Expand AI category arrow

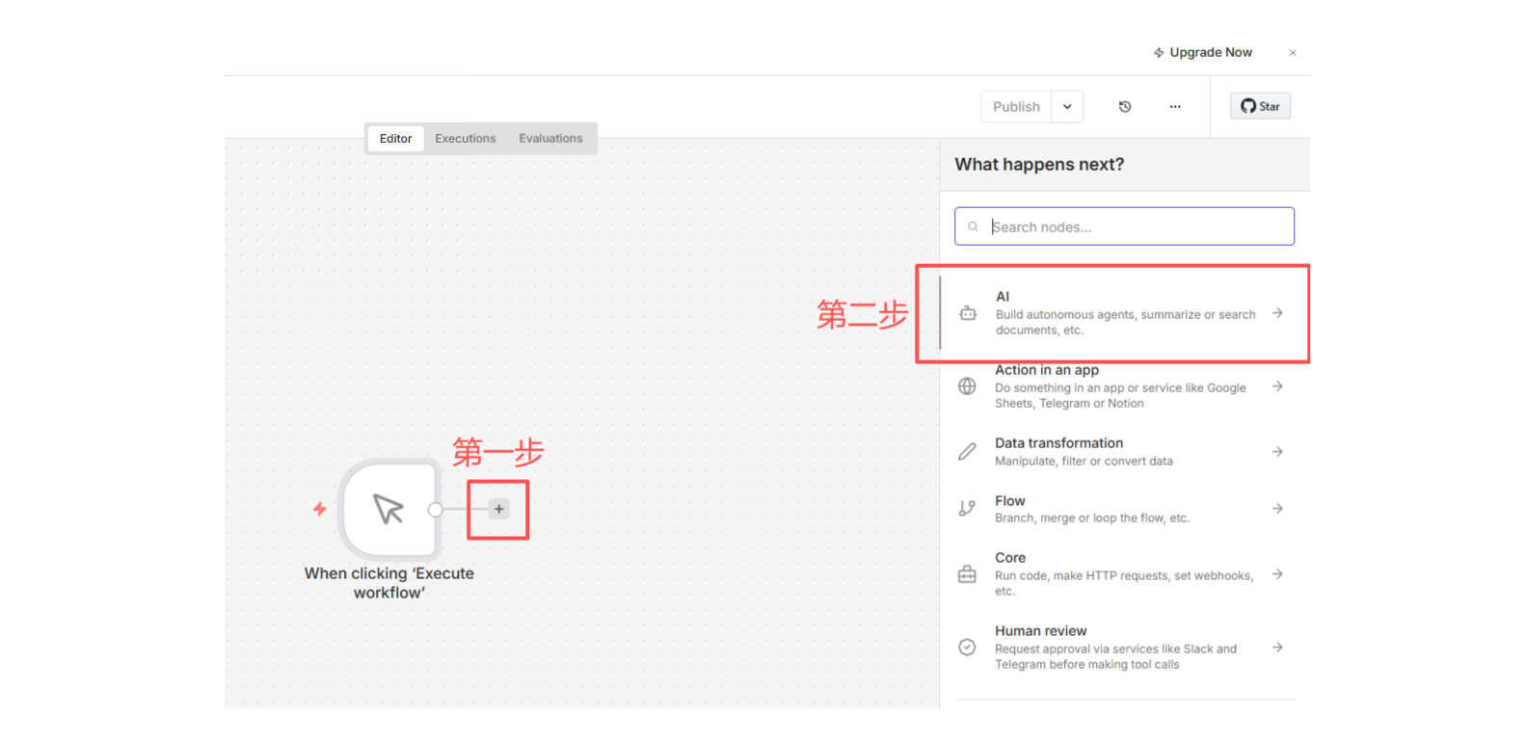(x=1277, y=313)
